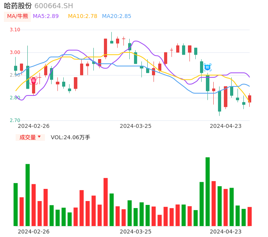Select the MA/牛熊 indicator tab
The width and height of the screenshot is (268, 237).
[x=18, y=16]
